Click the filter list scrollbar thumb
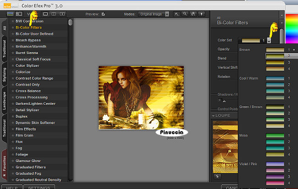The width and height of the screenshot is (298, 189). pos(70,22)
